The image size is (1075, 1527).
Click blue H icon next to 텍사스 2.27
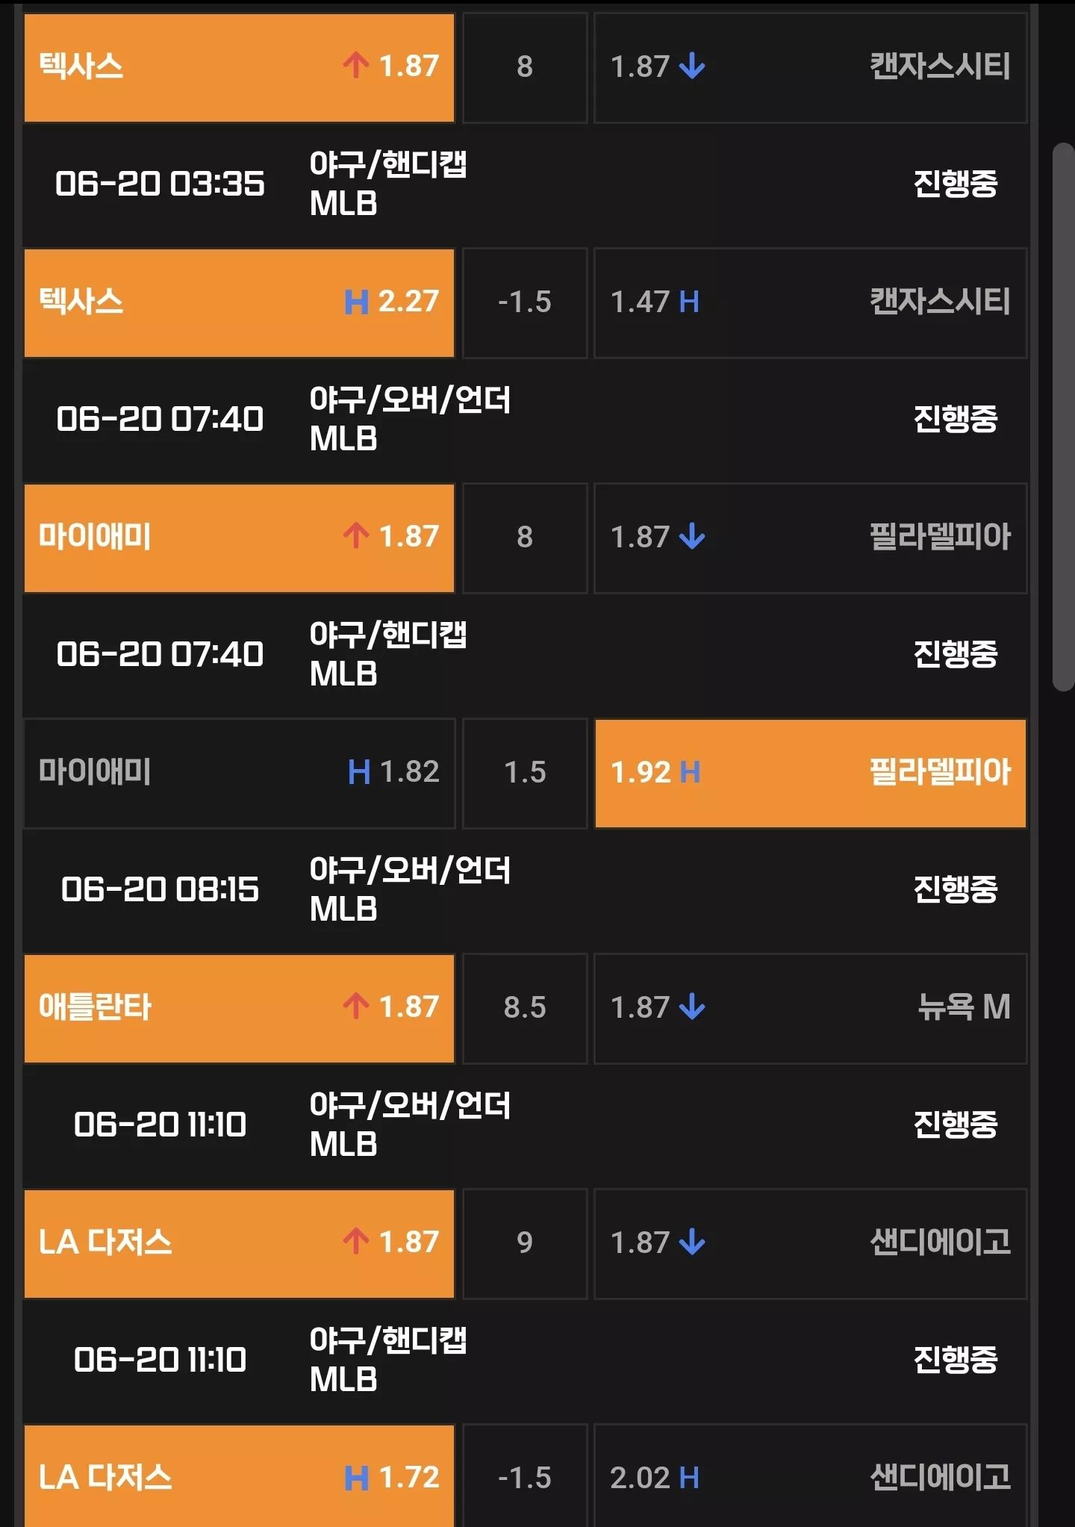click(356, 302)
